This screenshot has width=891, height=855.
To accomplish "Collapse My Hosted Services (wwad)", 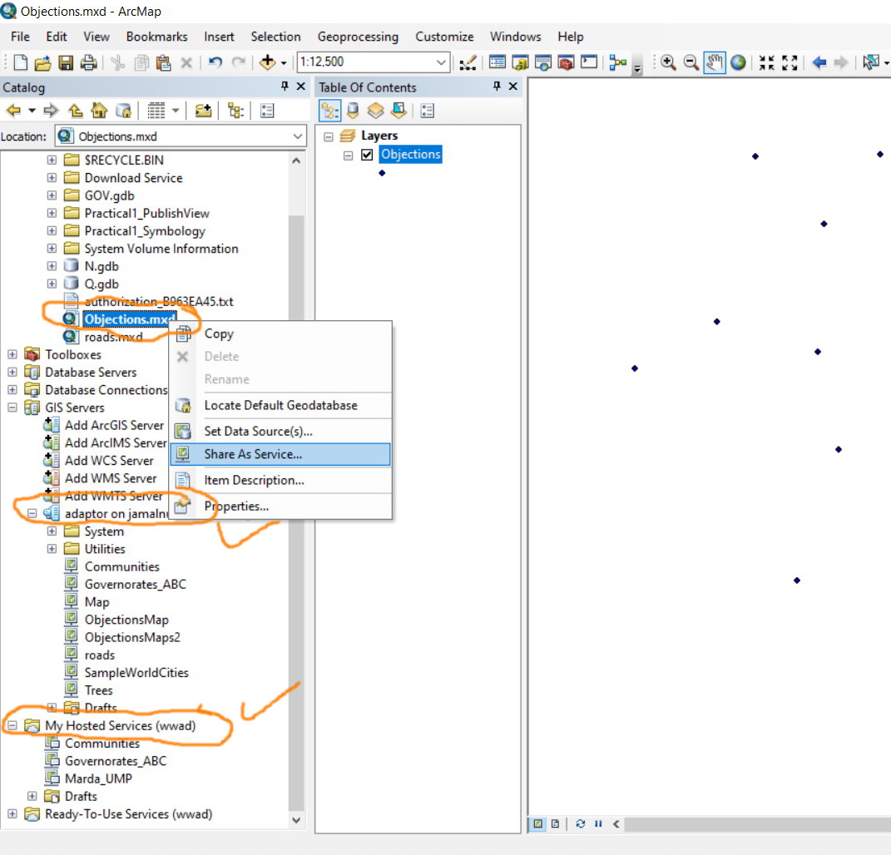I will click(x=12, y=725).
